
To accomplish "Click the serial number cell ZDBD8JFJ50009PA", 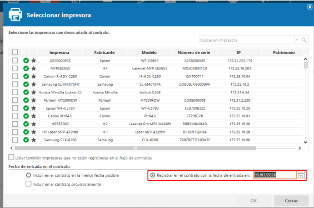I will pyautogui.click(x=195, y=84).
